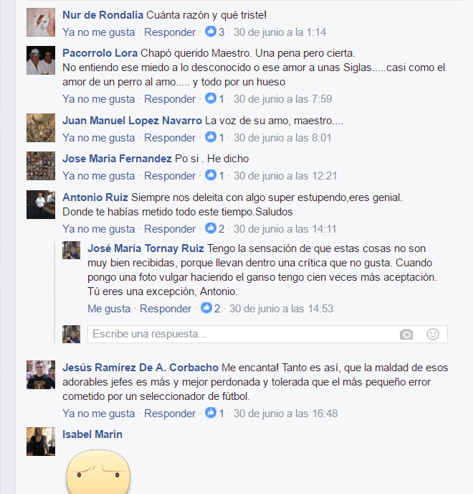The image size is (473, 494).
Task: Click the camera icon in reply box
Action: (406, 335)
